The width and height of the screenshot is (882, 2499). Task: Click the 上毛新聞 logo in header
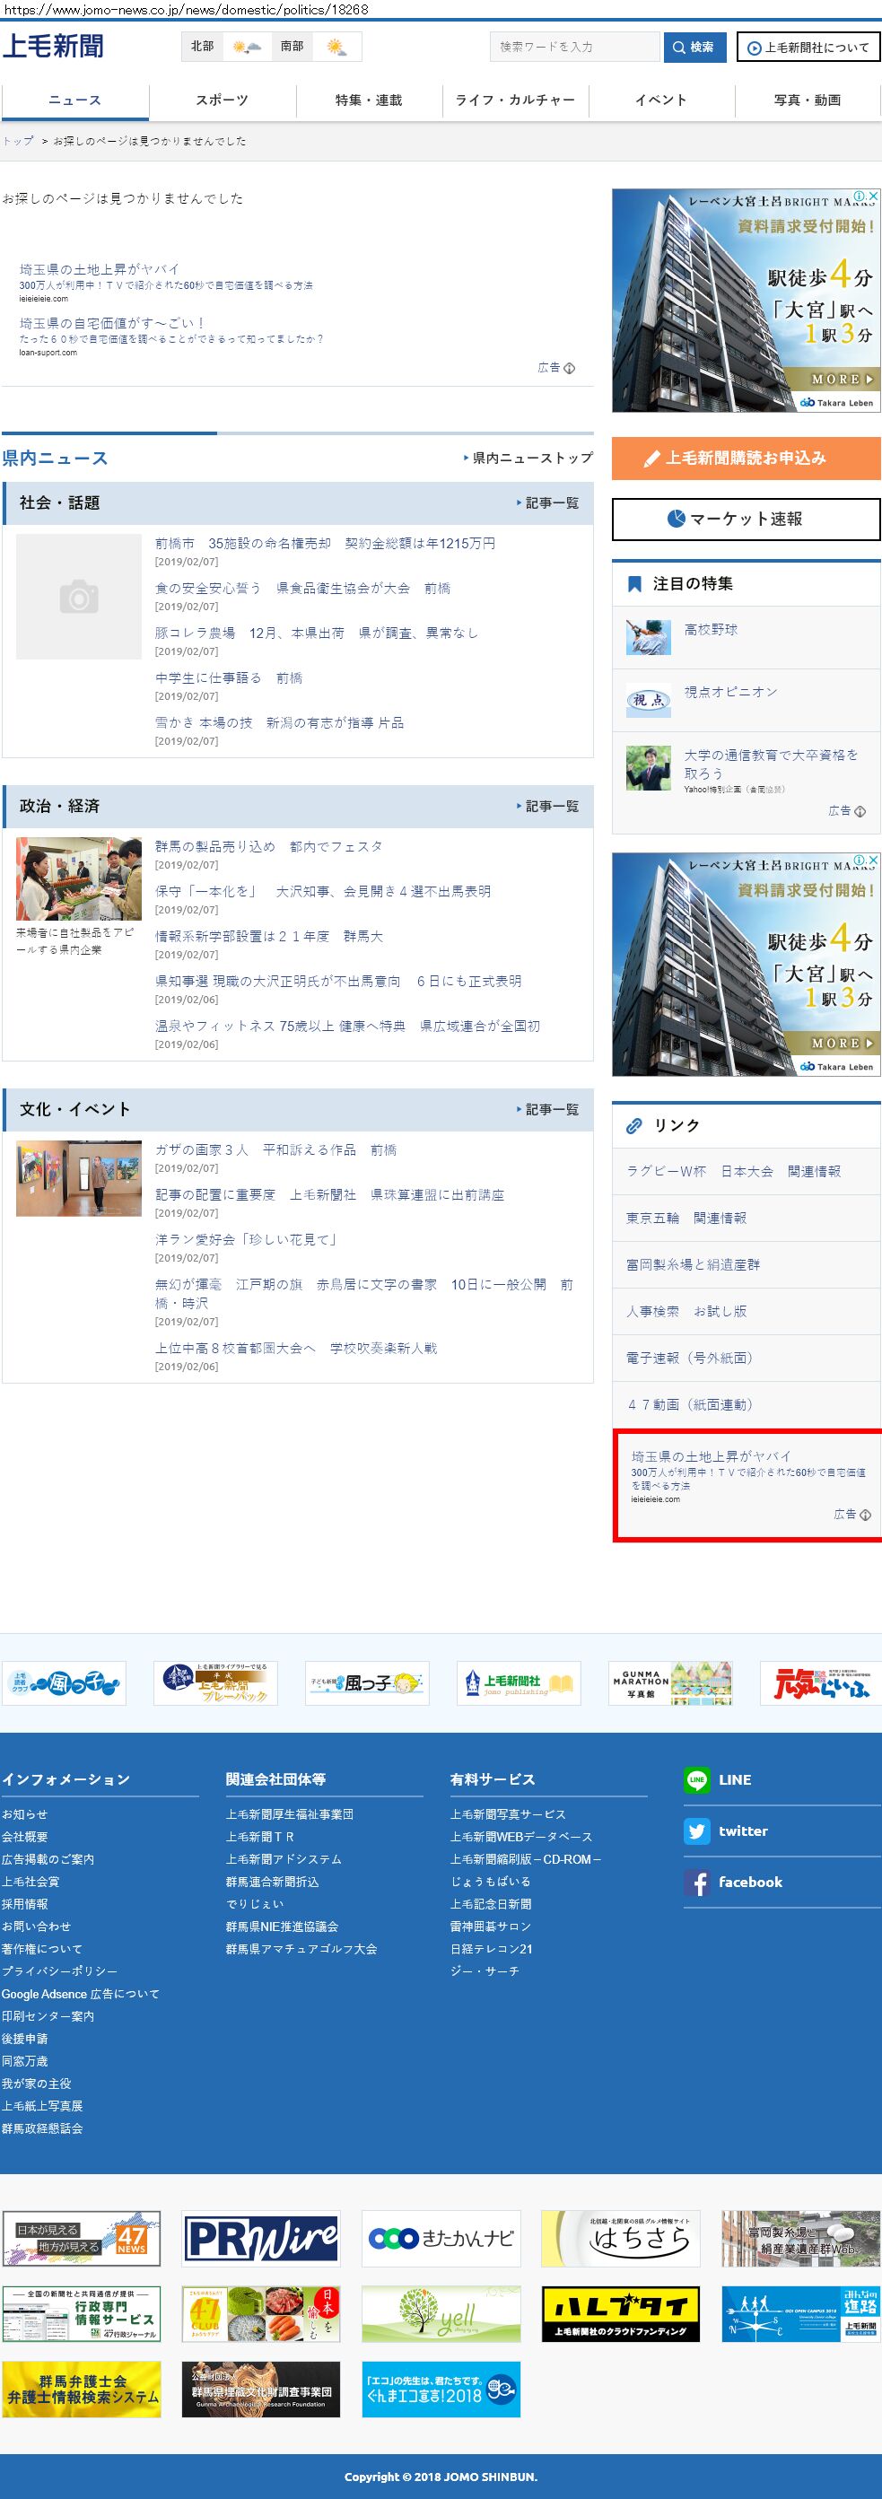click(53, 46)
